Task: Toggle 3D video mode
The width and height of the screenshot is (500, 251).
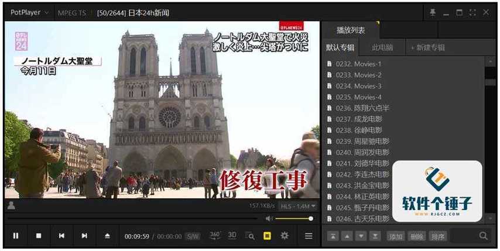Action: click(232, 235)
